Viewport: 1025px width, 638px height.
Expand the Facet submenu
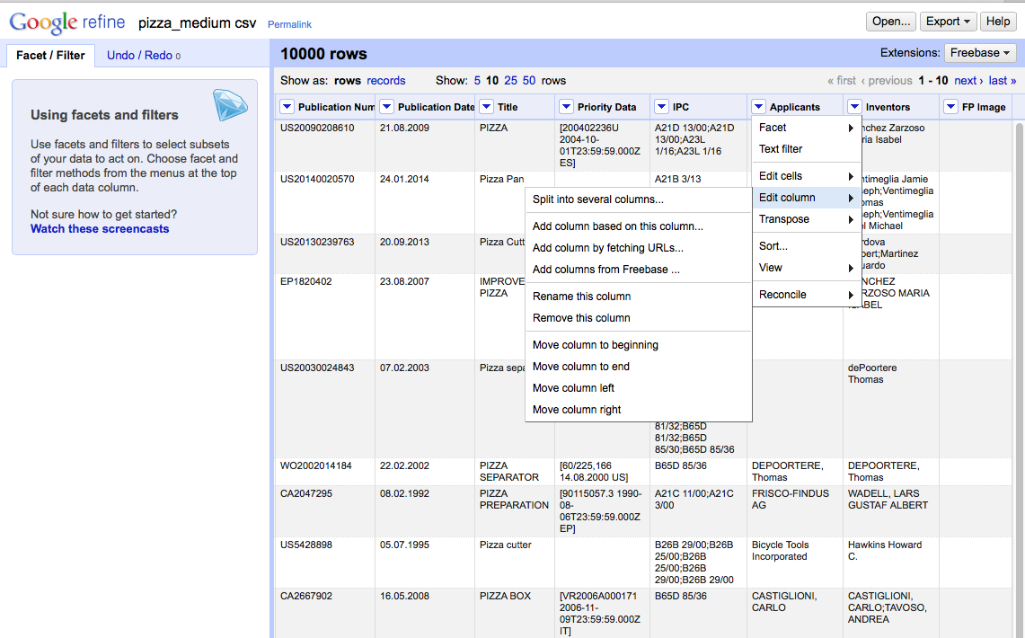click(807, 128)
